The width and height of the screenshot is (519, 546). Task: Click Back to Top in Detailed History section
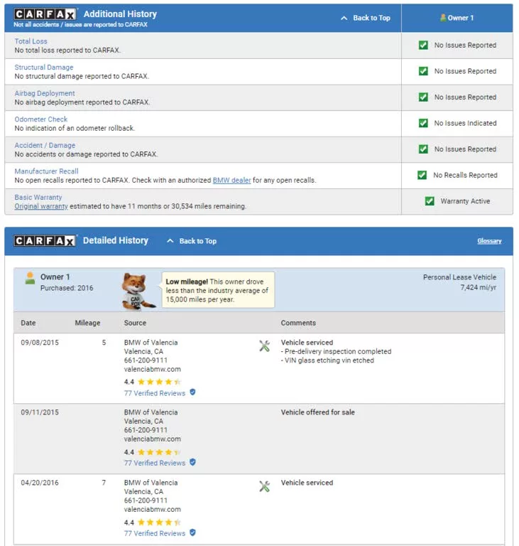click(198, 241)
